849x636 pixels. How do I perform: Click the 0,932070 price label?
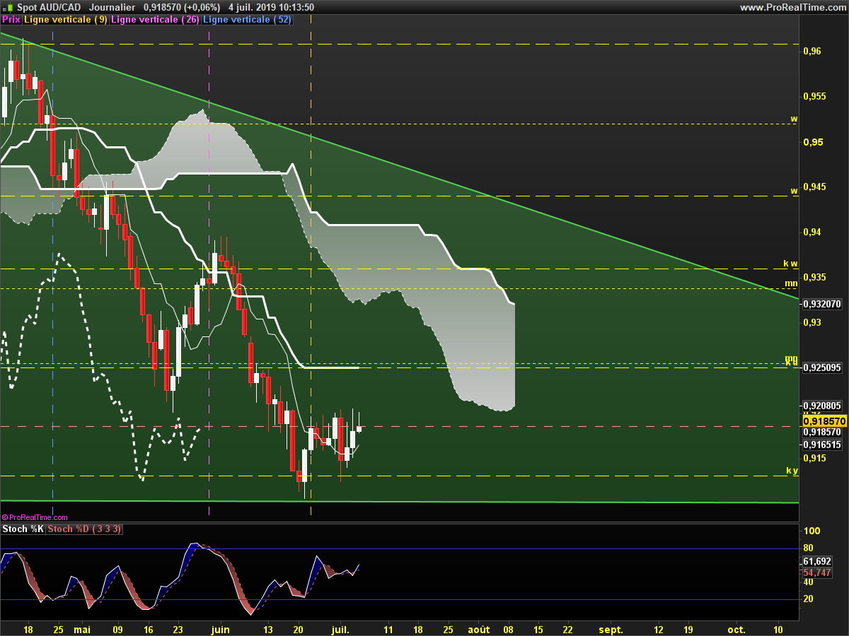[823, 304]
